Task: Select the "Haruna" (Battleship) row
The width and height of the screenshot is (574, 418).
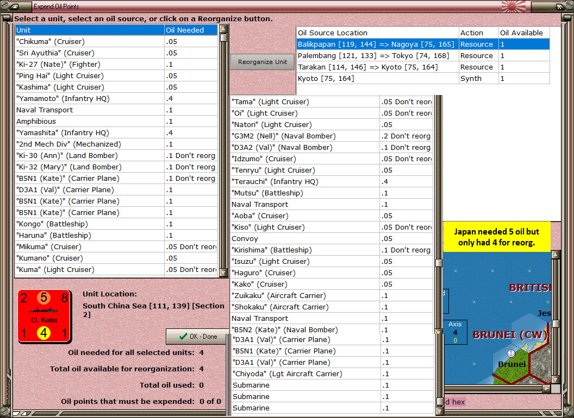Action: tap(116, 235)
